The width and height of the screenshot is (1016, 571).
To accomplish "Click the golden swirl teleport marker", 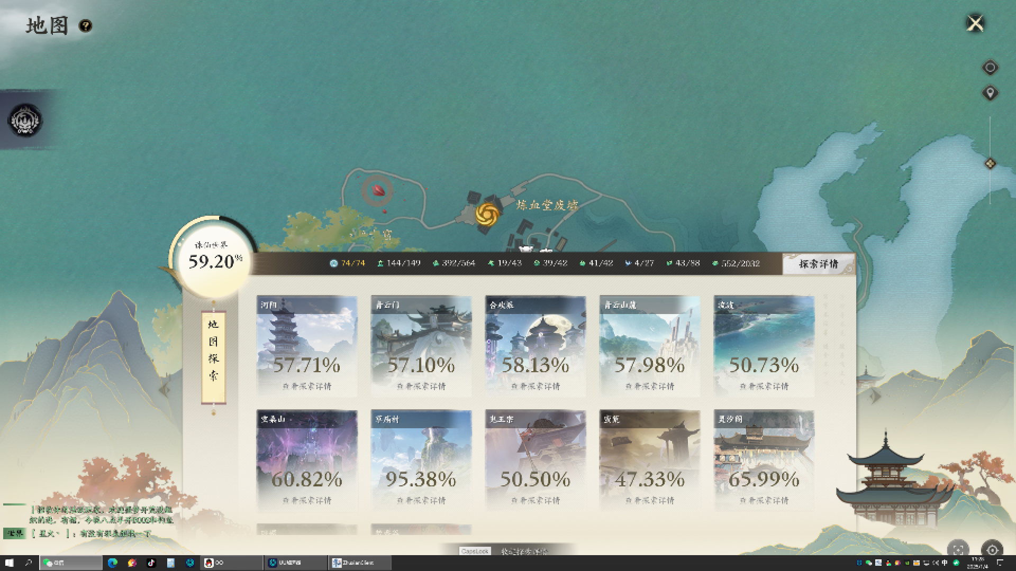I will [487, 214].
